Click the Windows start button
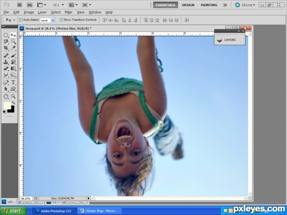This screenshot has height=215, width=287. [x=13, y=211]
